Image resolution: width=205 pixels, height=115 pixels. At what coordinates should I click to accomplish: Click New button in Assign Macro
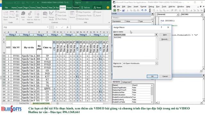point(165,35)
